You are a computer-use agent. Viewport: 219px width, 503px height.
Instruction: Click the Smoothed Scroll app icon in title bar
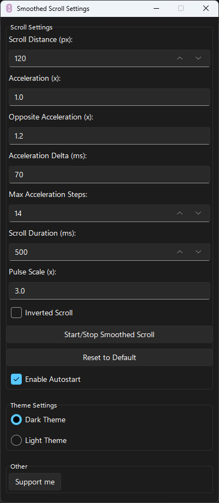(9, 9)
